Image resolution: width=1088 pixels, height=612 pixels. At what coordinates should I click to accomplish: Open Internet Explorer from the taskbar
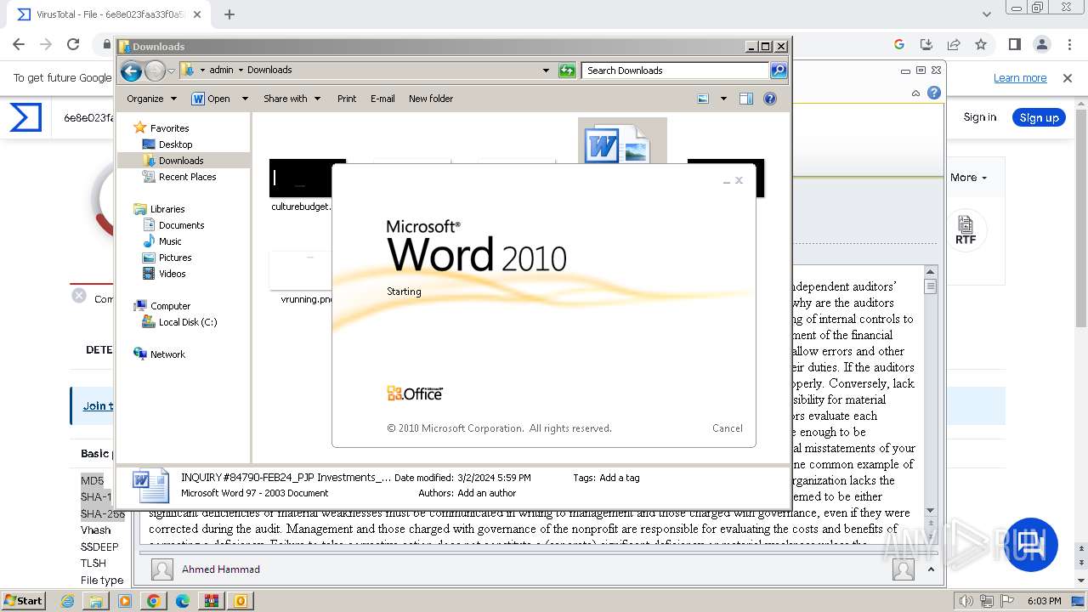pyautogui.click(x=68, y=601)
